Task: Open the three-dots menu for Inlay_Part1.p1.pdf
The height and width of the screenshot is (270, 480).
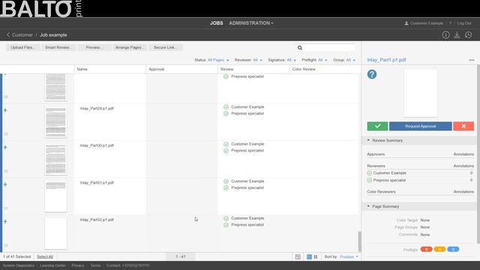Action: pyautogui.click(x=472, y=60)
